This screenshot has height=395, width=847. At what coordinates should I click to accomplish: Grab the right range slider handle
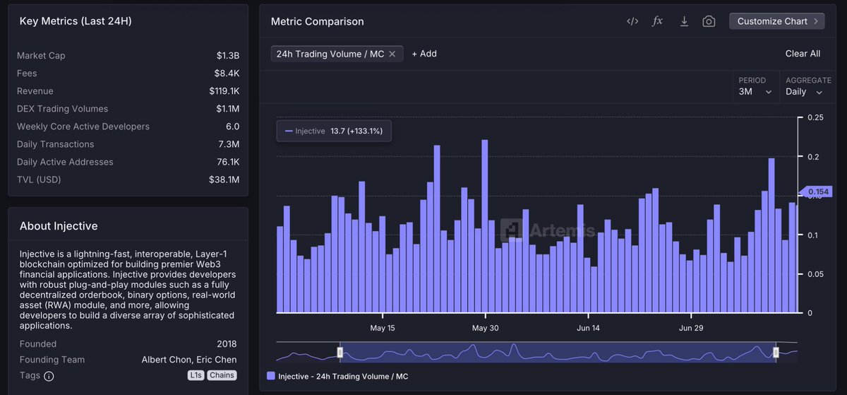pyautogui.click(x=776, y=352)
